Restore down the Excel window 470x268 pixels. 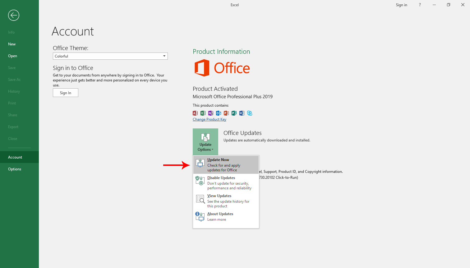click(x=449, y=5)
